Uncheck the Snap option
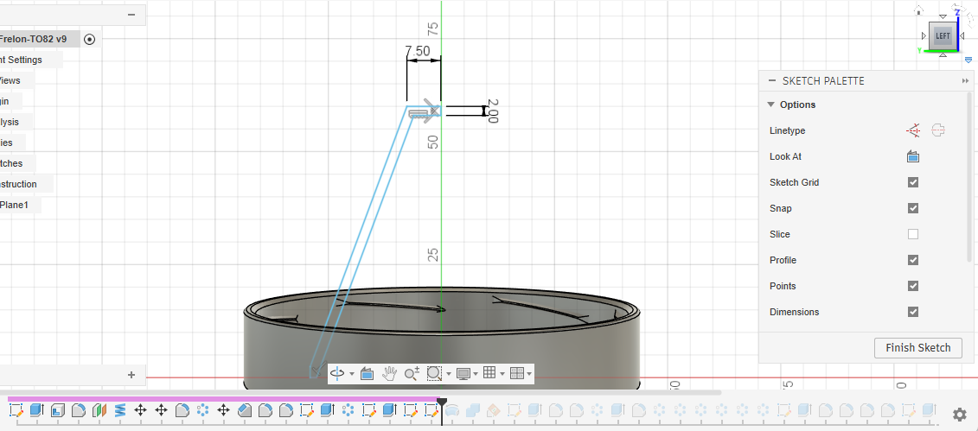Image resolution: width=978 pixels, height=431 pixels. pyautogui.click(x=913, y=208)
